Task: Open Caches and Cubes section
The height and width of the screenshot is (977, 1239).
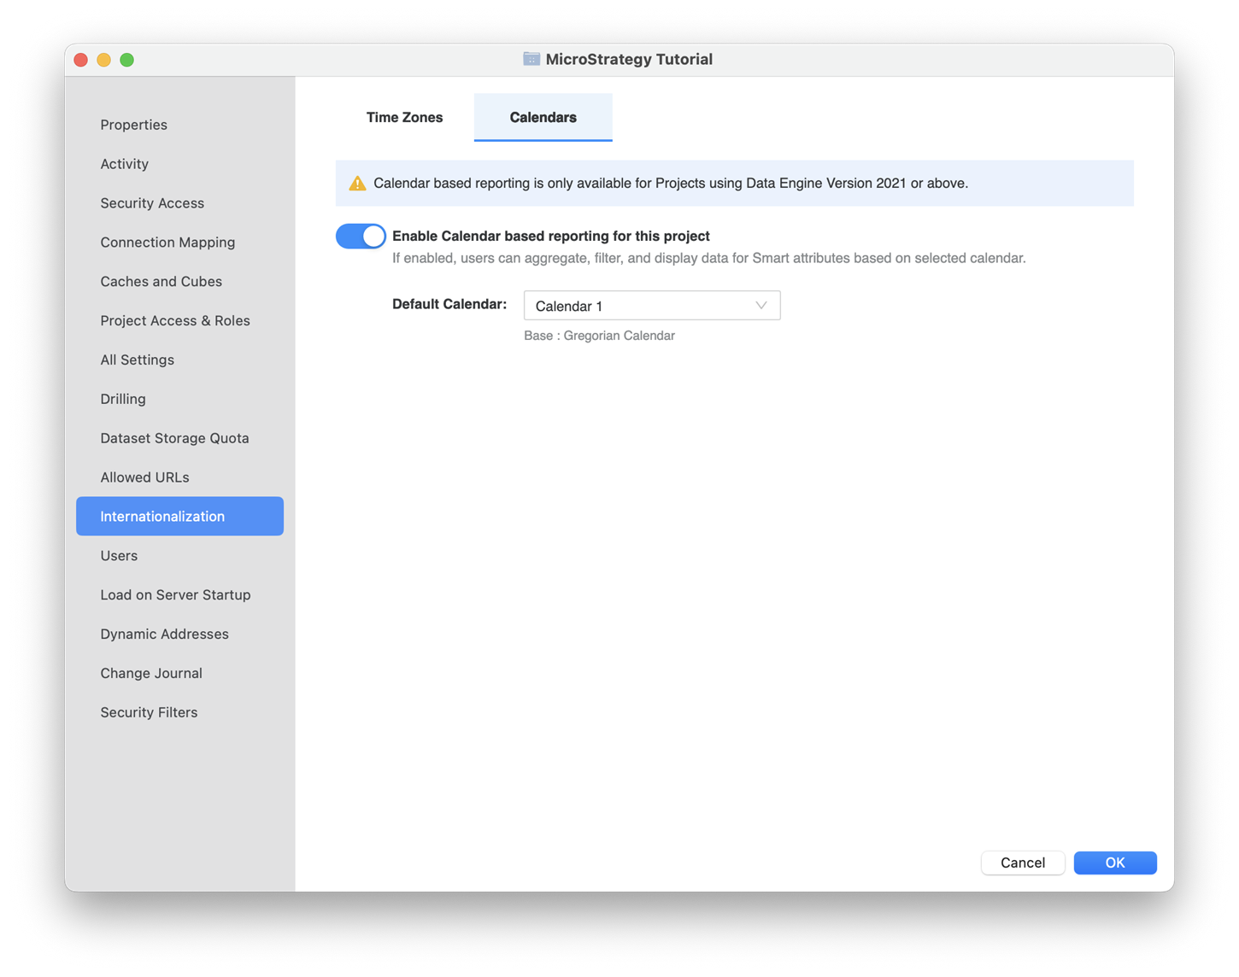Action: [161, 282]
